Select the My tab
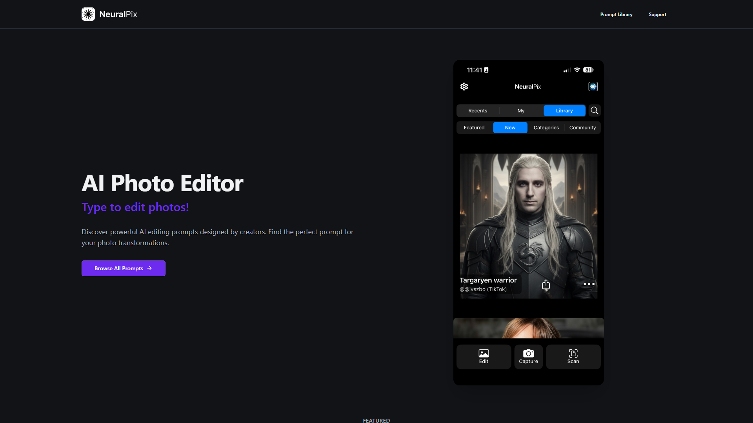Screen dimensions: 753x423 click(x=521, y=110)
